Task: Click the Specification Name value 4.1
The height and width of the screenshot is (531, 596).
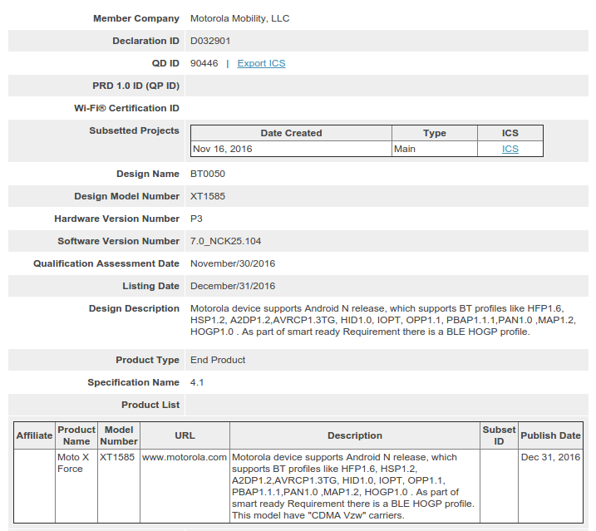Action: click(197, 382)
